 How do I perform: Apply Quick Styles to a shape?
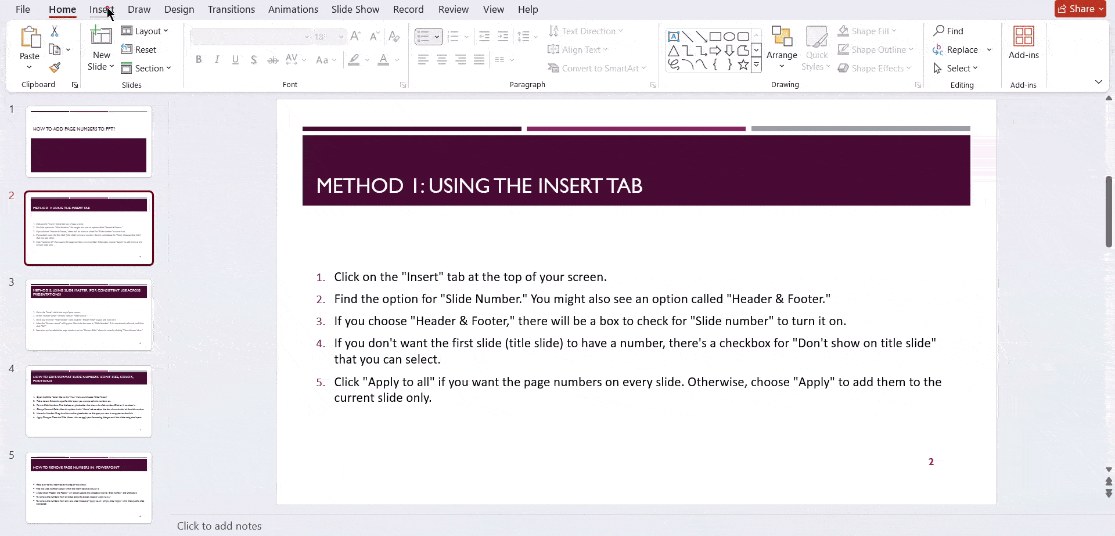(x=817, y=49)
